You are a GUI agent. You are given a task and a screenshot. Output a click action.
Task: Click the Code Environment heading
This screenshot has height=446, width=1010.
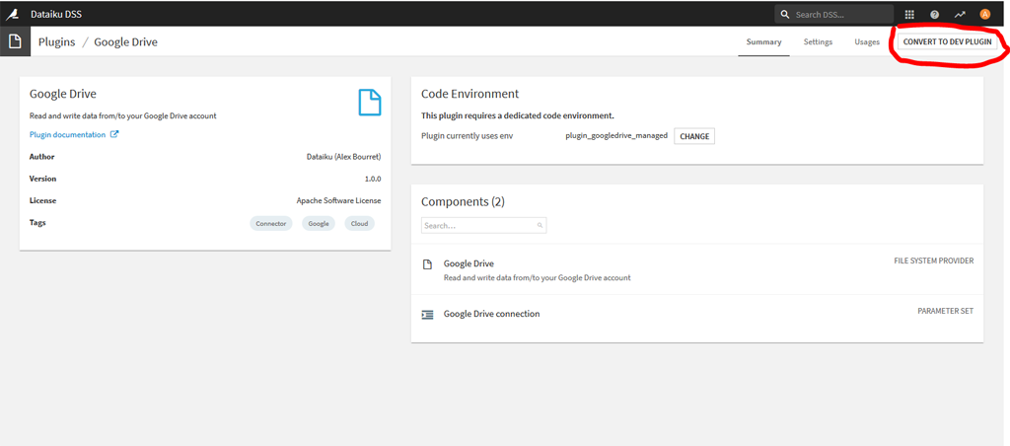(x=469, y=94)
